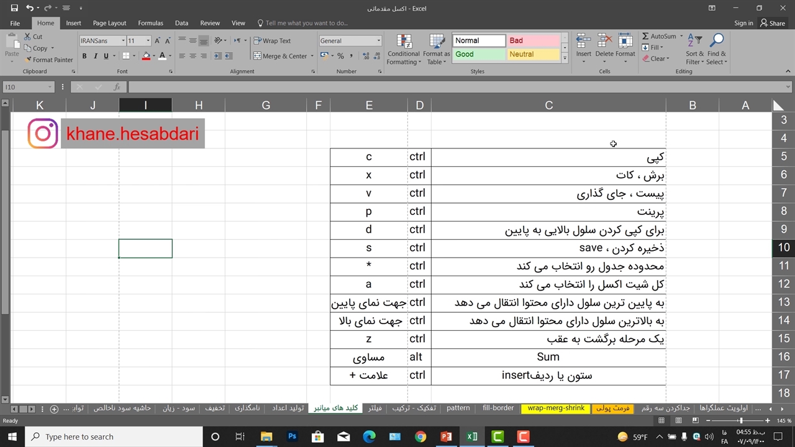Toggle Italic formatting
The height and width of the screenshot is (447, 795).
pos(95,56)
